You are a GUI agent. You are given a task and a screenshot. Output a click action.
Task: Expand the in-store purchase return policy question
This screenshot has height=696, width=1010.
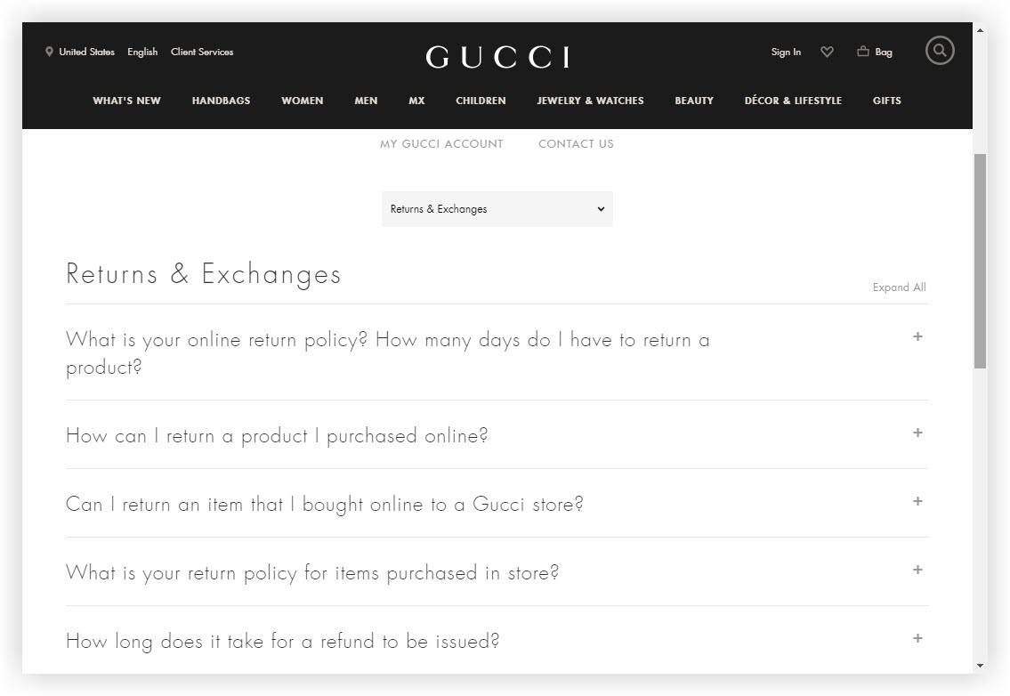917,570
